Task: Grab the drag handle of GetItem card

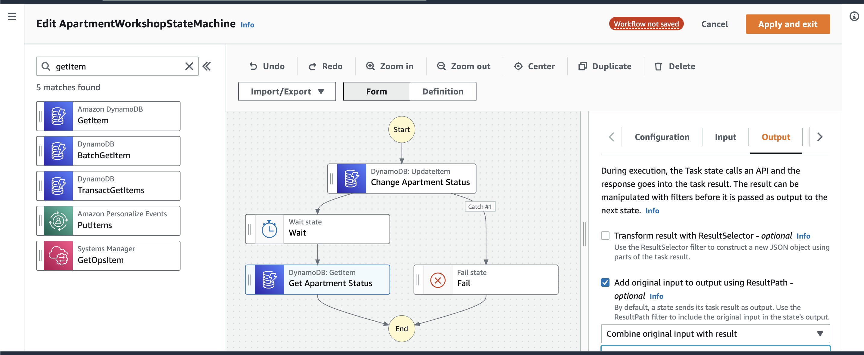Action: click(x=40, y=116)
